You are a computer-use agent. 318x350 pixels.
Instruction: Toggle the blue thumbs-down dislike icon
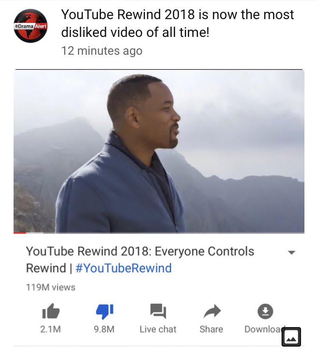pos(104,311)
